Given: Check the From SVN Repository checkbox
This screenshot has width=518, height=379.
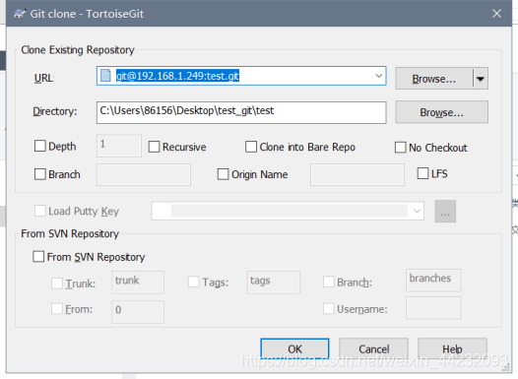Looking at the screenshot, I should 38,256.
